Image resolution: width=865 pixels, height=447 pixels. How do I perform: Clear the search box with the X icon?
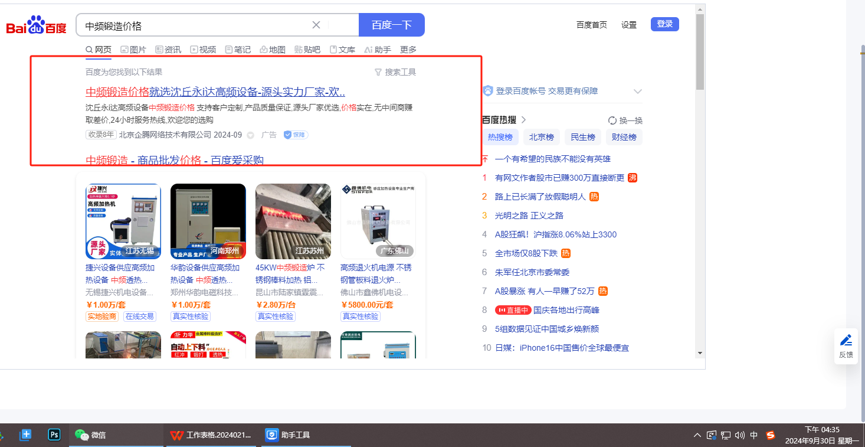tap(316, 25)
